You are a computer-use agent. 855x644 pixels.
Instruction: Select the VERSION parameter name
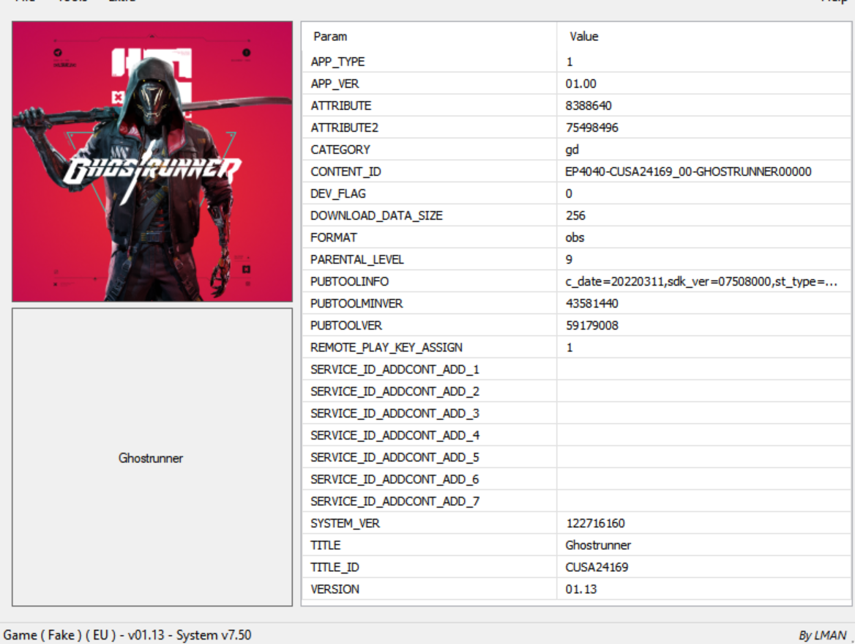coord(335,590)
